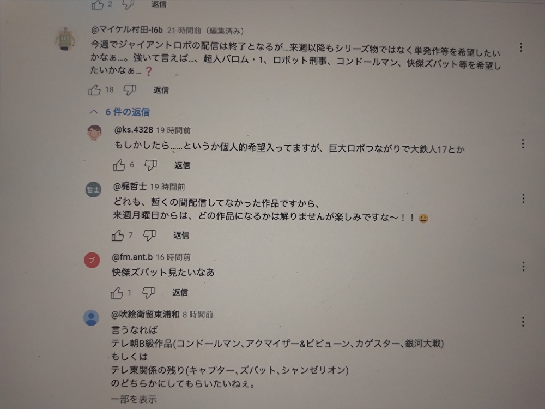Dislike the @fm.ant.b reply
This screenshot has height=409, width=545.
148,293
